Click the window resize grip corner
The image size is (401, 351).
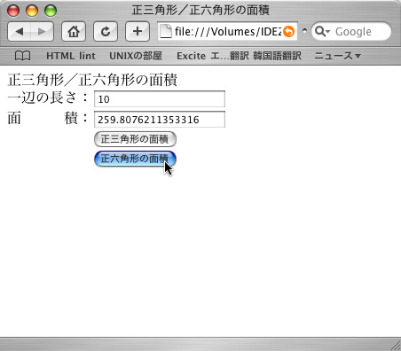(396, 346)
